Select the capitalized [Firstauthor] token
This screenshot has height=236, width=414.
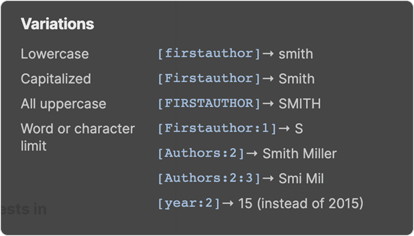click(209, 79)
